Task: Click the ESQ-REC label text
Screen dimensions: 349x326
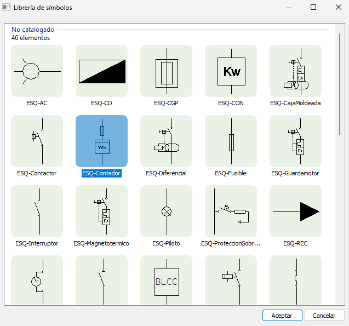Action: [x=296, y=243]
